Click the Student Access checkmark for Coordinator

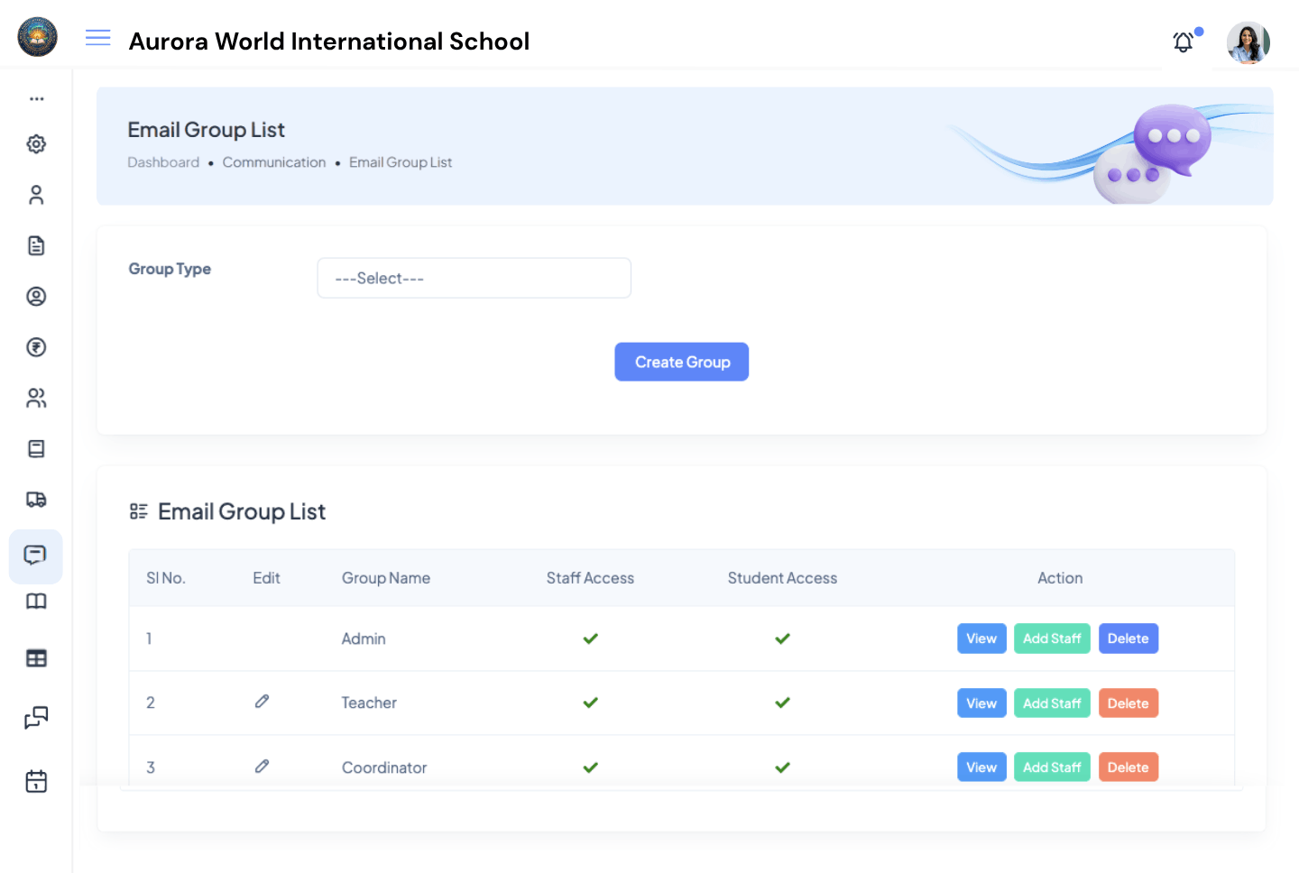pos(782,767)
